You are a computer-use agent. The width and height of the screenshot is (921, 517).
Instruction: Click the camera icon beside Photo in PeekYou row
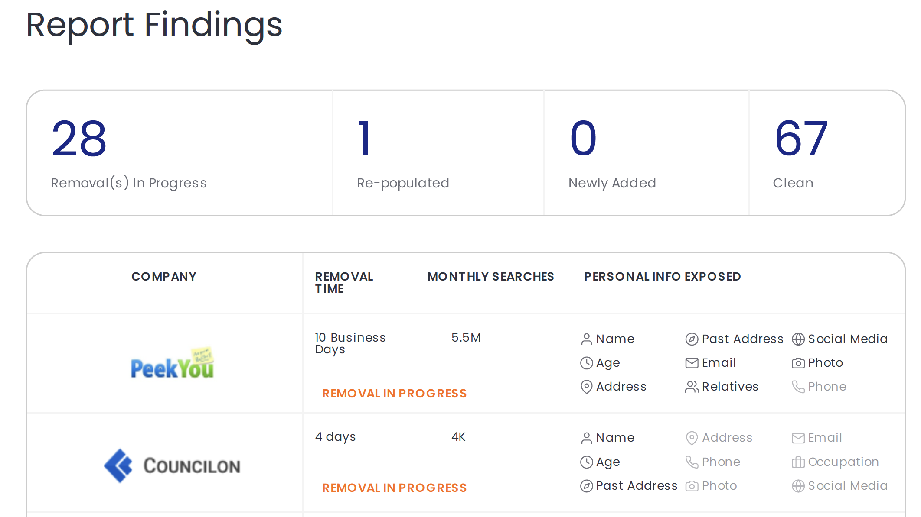click(798, 363)
